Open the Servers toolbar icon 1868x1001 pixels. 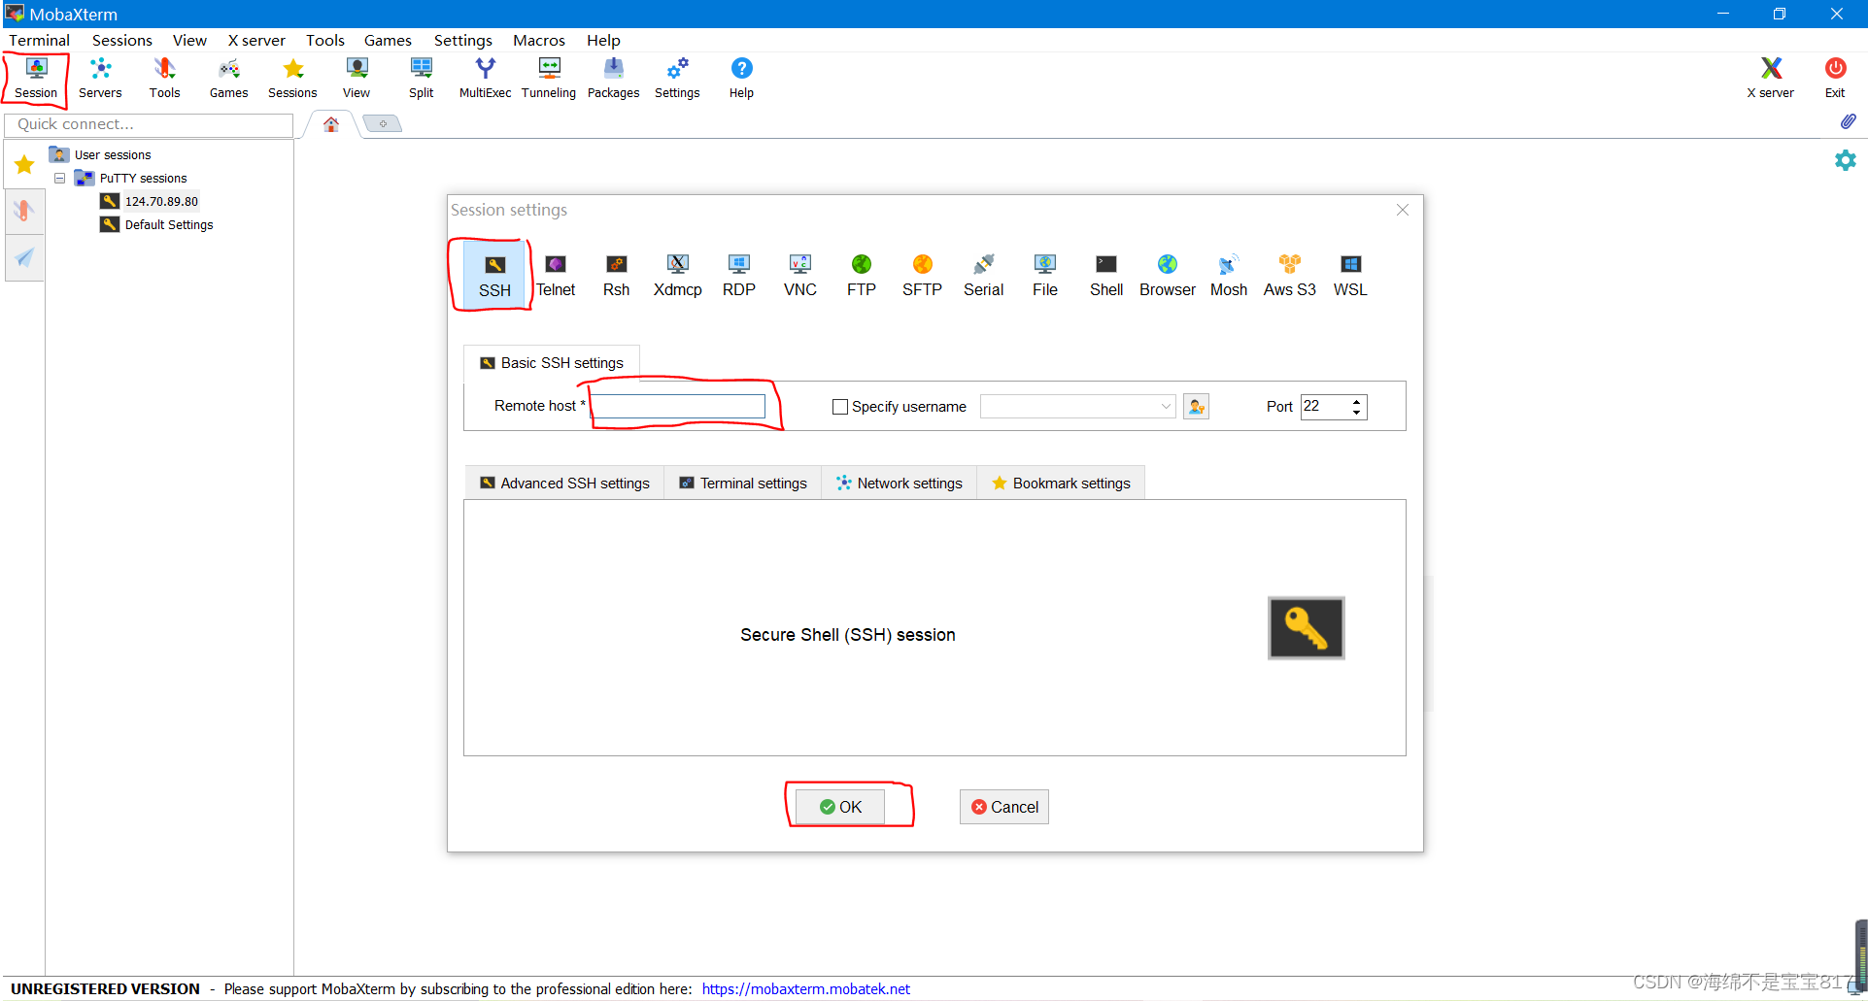point(100,78)
